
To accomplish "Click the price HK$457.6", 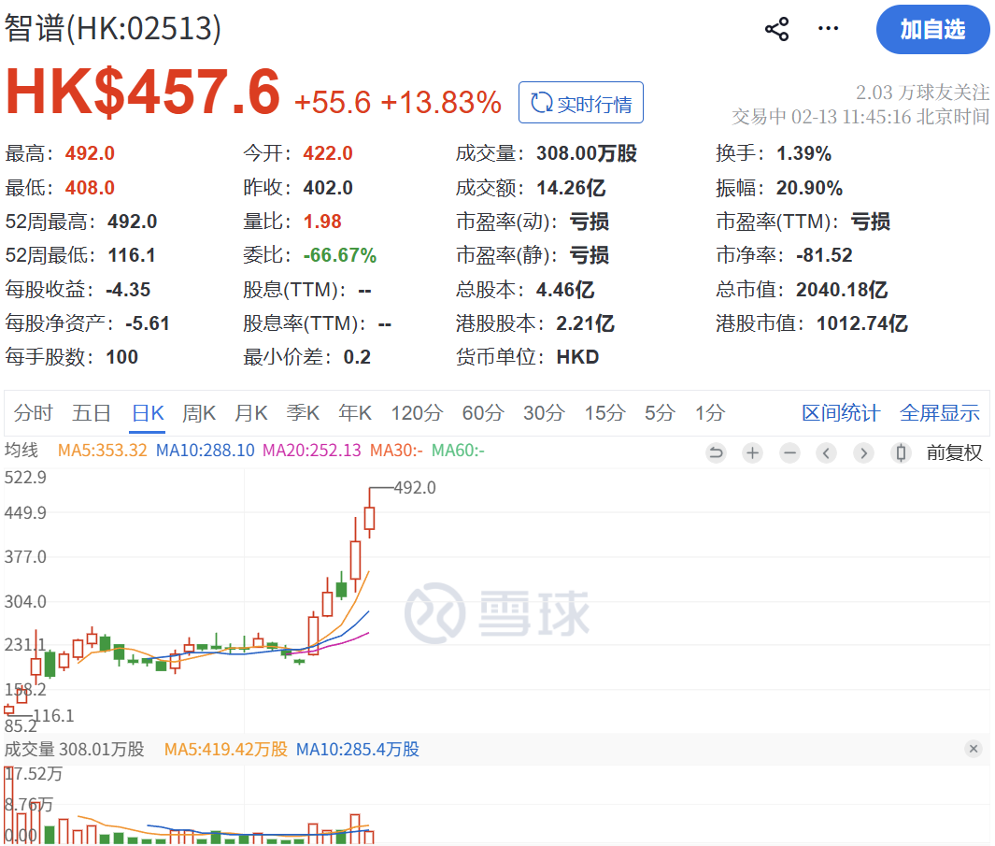I will [x=143, y=92].
